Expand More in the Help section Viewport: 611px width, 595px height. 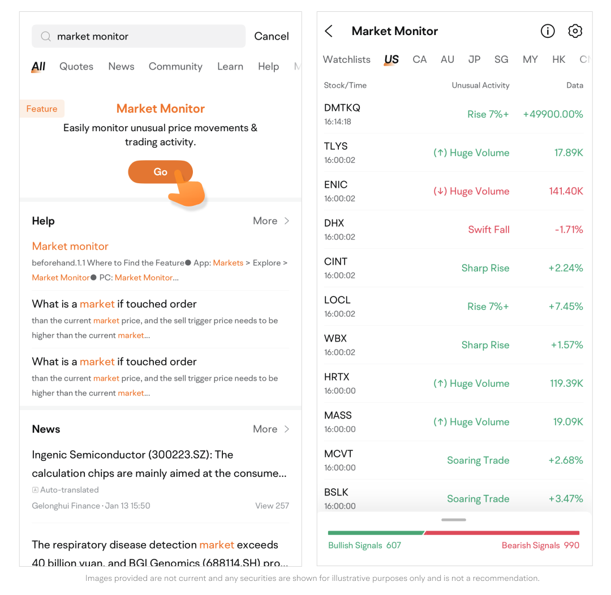click(x=271, y=221)
